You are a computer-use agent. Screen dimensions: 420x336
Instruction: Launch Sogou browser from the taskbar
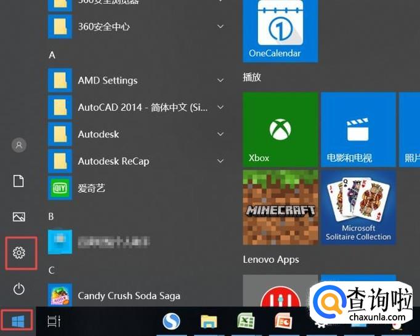(171, 321)
